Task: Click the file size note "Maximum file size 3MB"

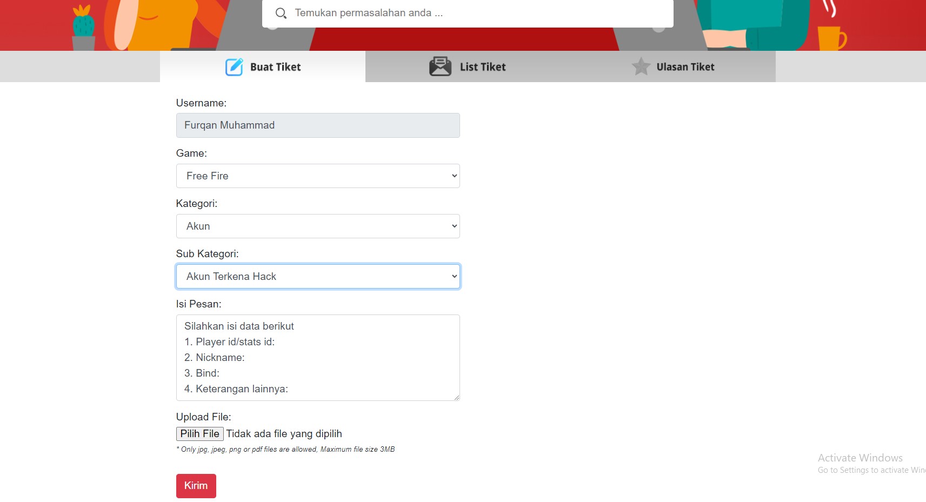Action: click(357, 449)
